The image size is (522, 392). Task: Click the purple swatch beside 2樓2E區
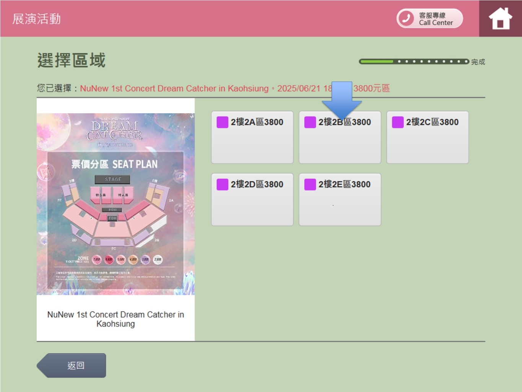tap(310, 185)
